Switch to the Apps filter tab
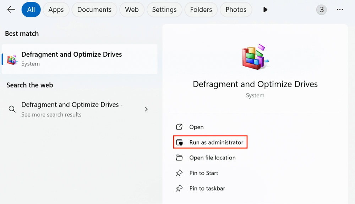The image size is (355, 204). (x=56, y=10)
